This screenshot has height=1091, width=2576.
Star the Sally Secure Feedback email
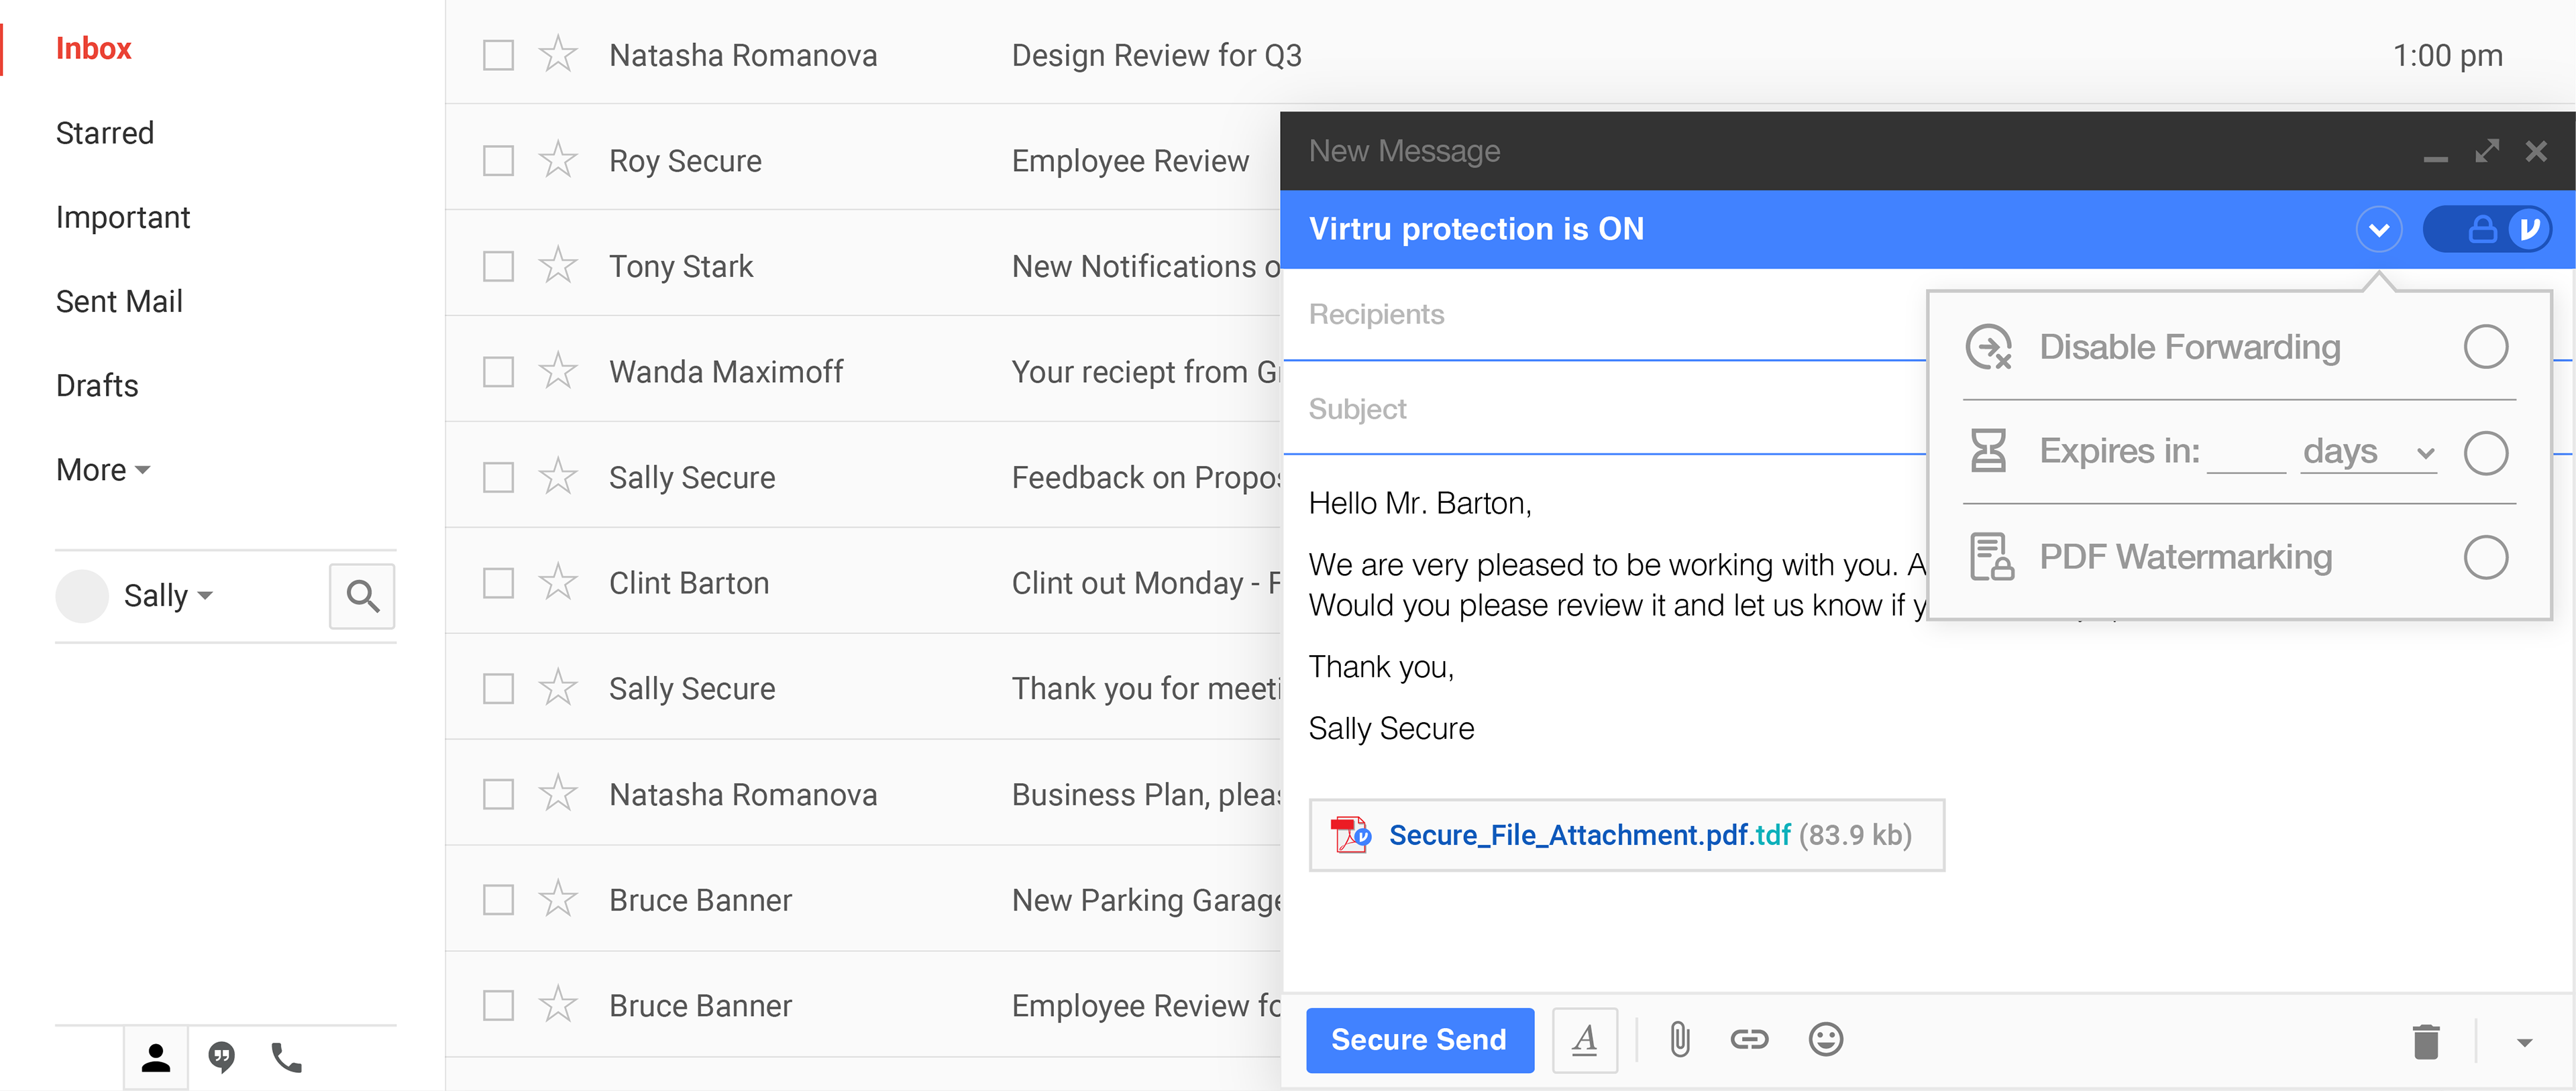click(558, 477)
